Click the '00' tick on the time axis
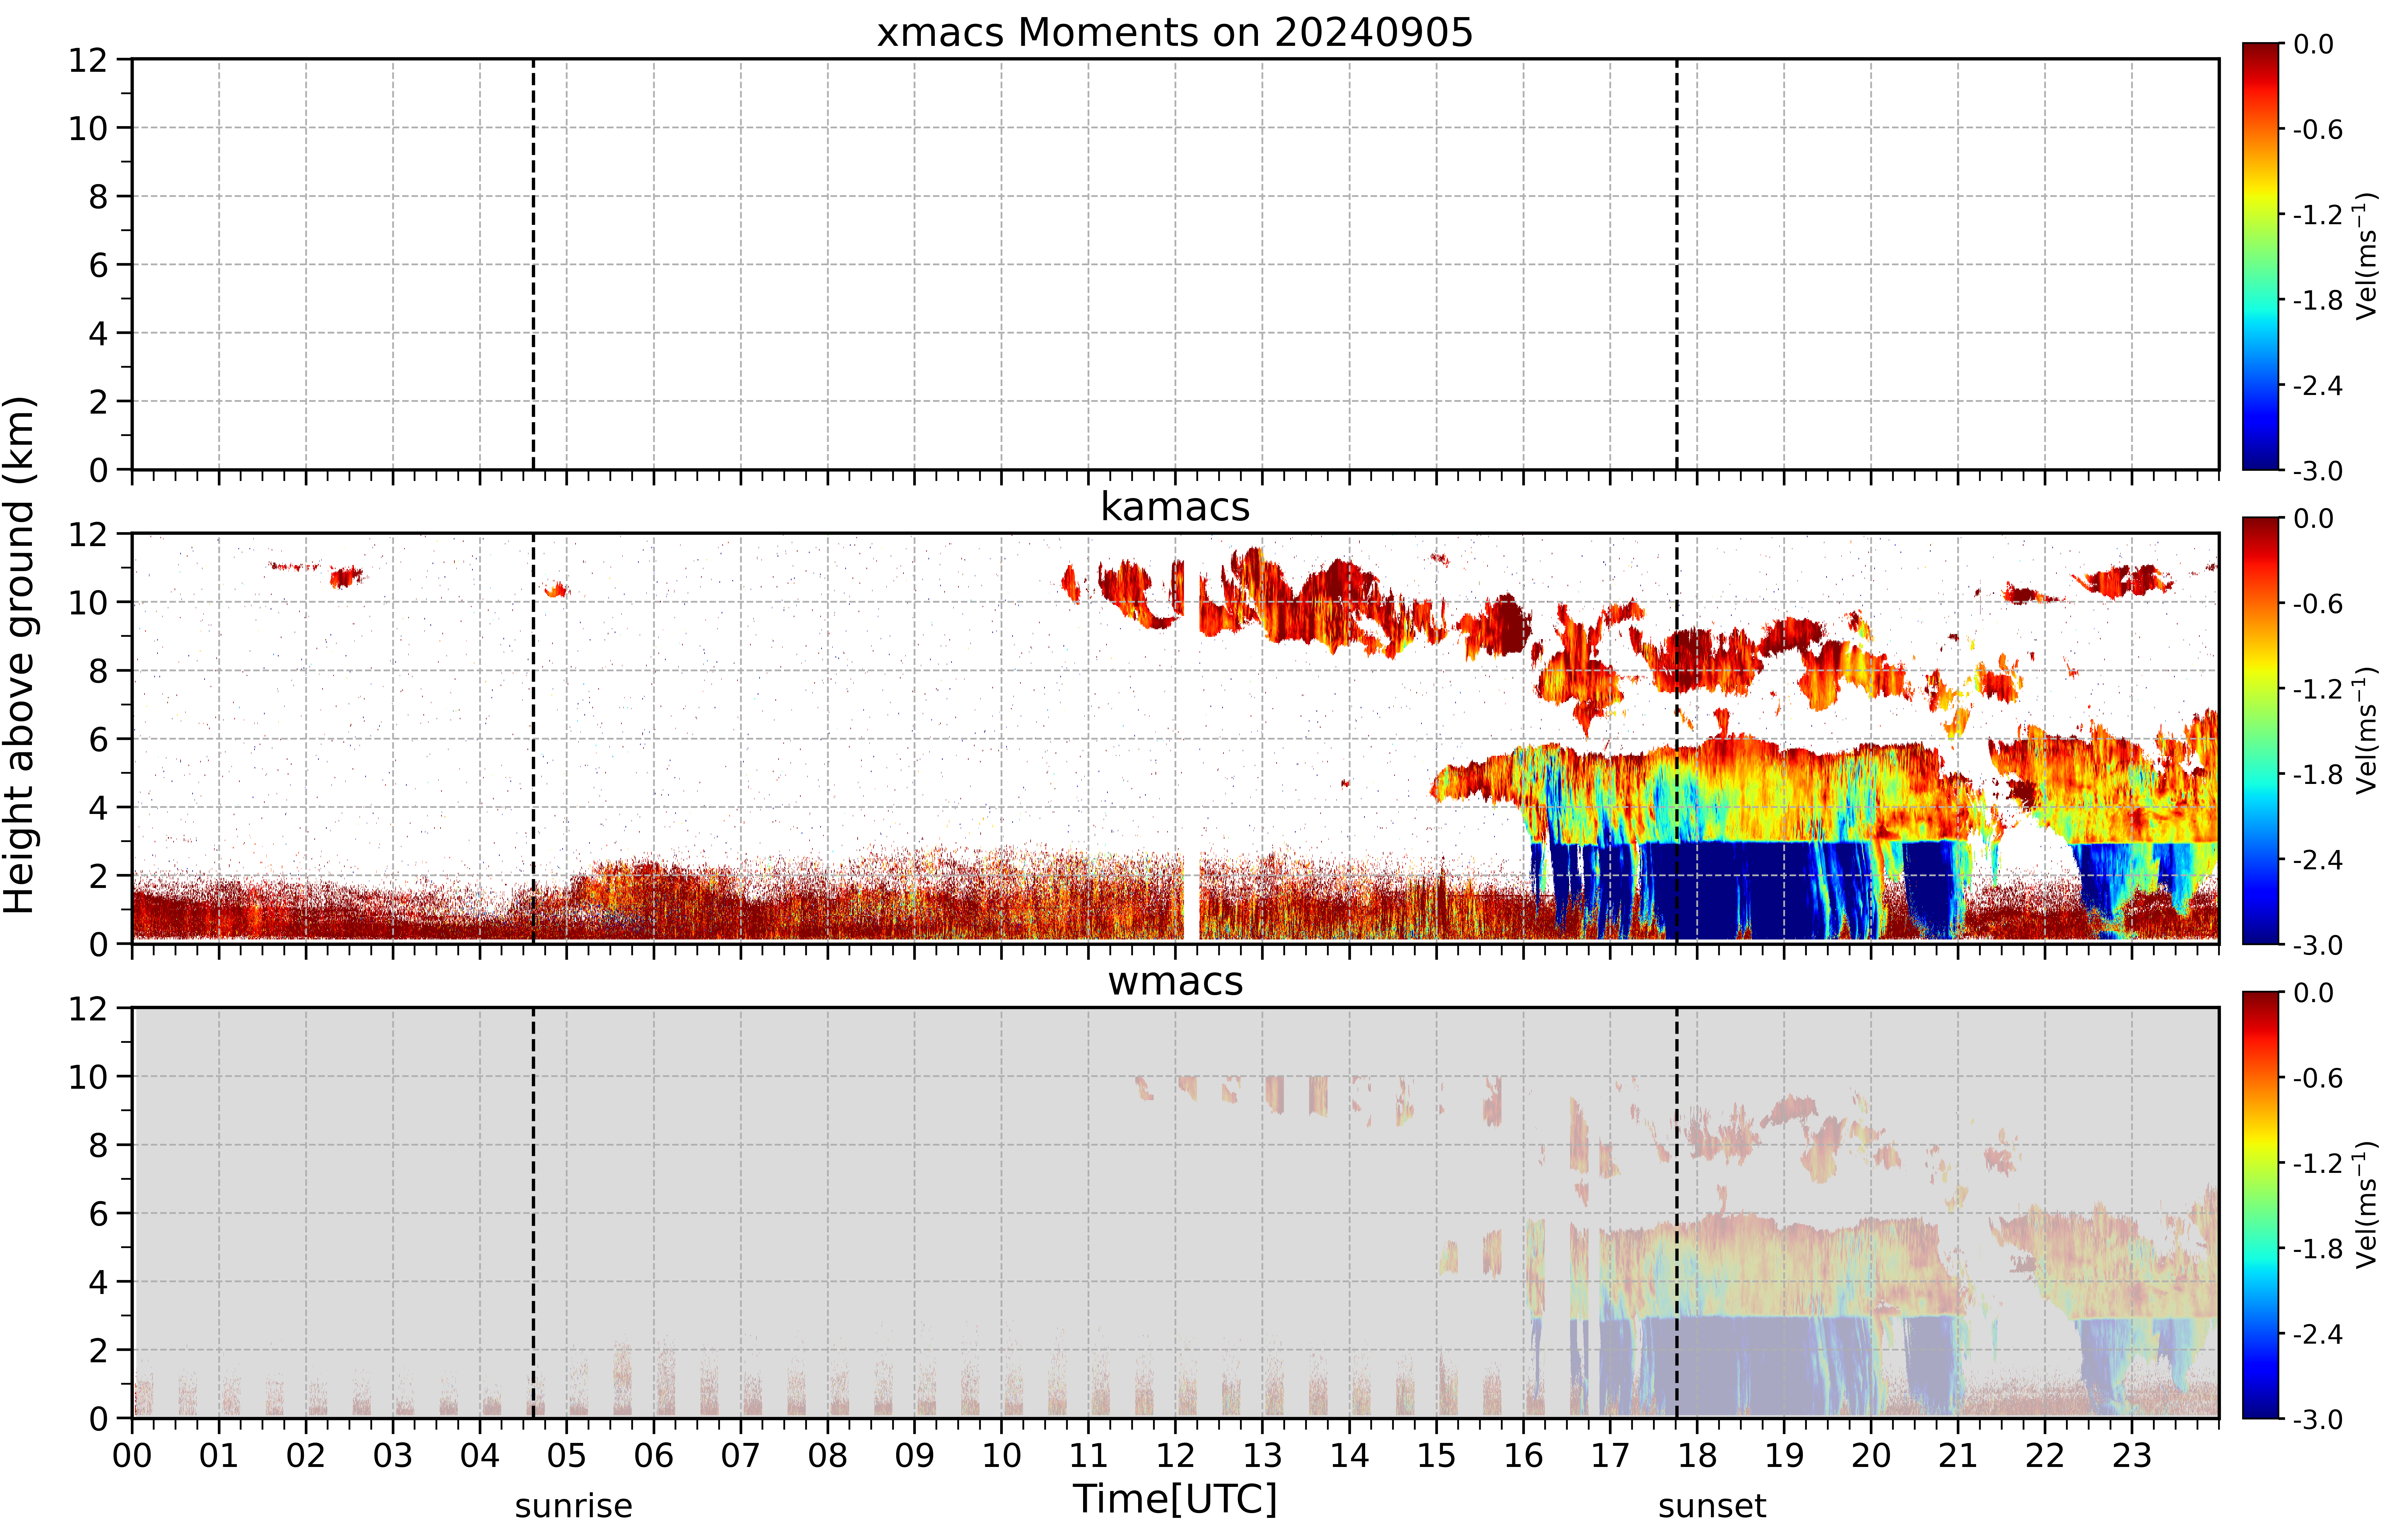This screenshot has width=2397, height=1540. (x=132, y=1456)
